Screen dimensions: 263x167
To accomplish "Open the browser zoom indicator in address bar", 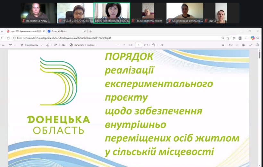I will coord(223,38).
